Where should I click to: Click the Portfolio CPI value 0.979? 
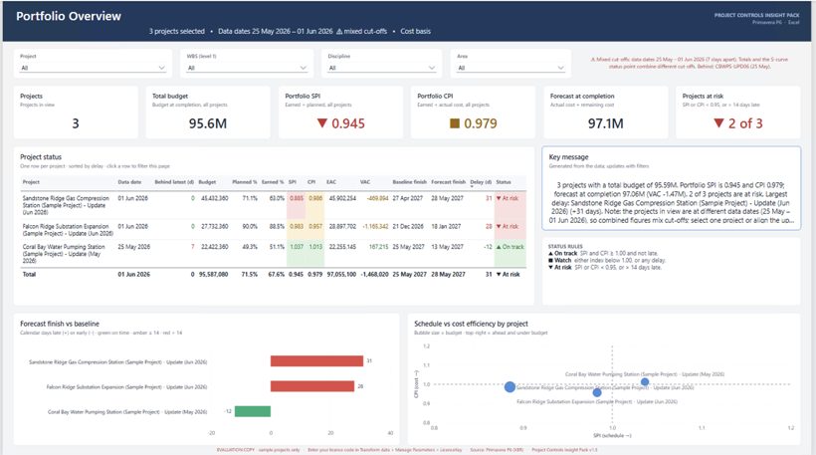pyautogui.click(x=481, y=123)
